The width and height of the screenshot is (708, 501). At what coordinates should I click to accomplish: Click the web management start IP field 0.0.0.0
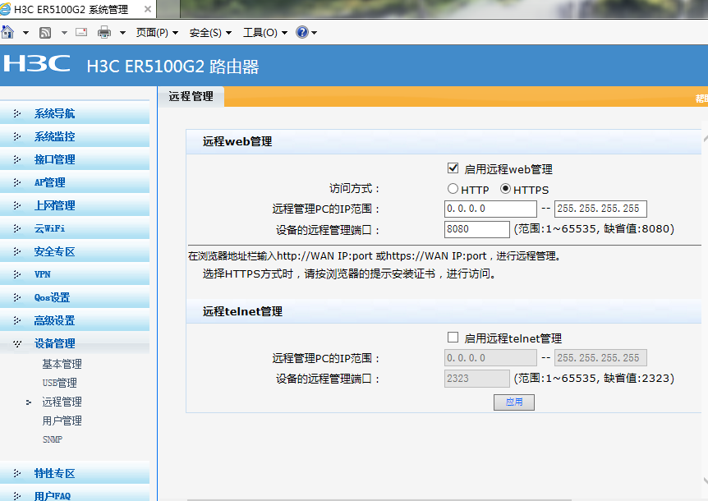click(490, 209)
